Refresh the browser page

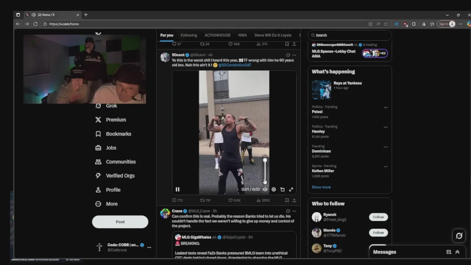(x=35, y=24)
